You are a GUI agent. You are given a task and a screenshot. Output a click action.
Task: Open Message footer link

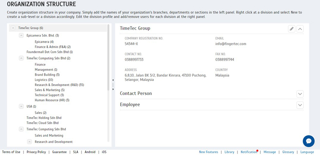coord(270,152)
